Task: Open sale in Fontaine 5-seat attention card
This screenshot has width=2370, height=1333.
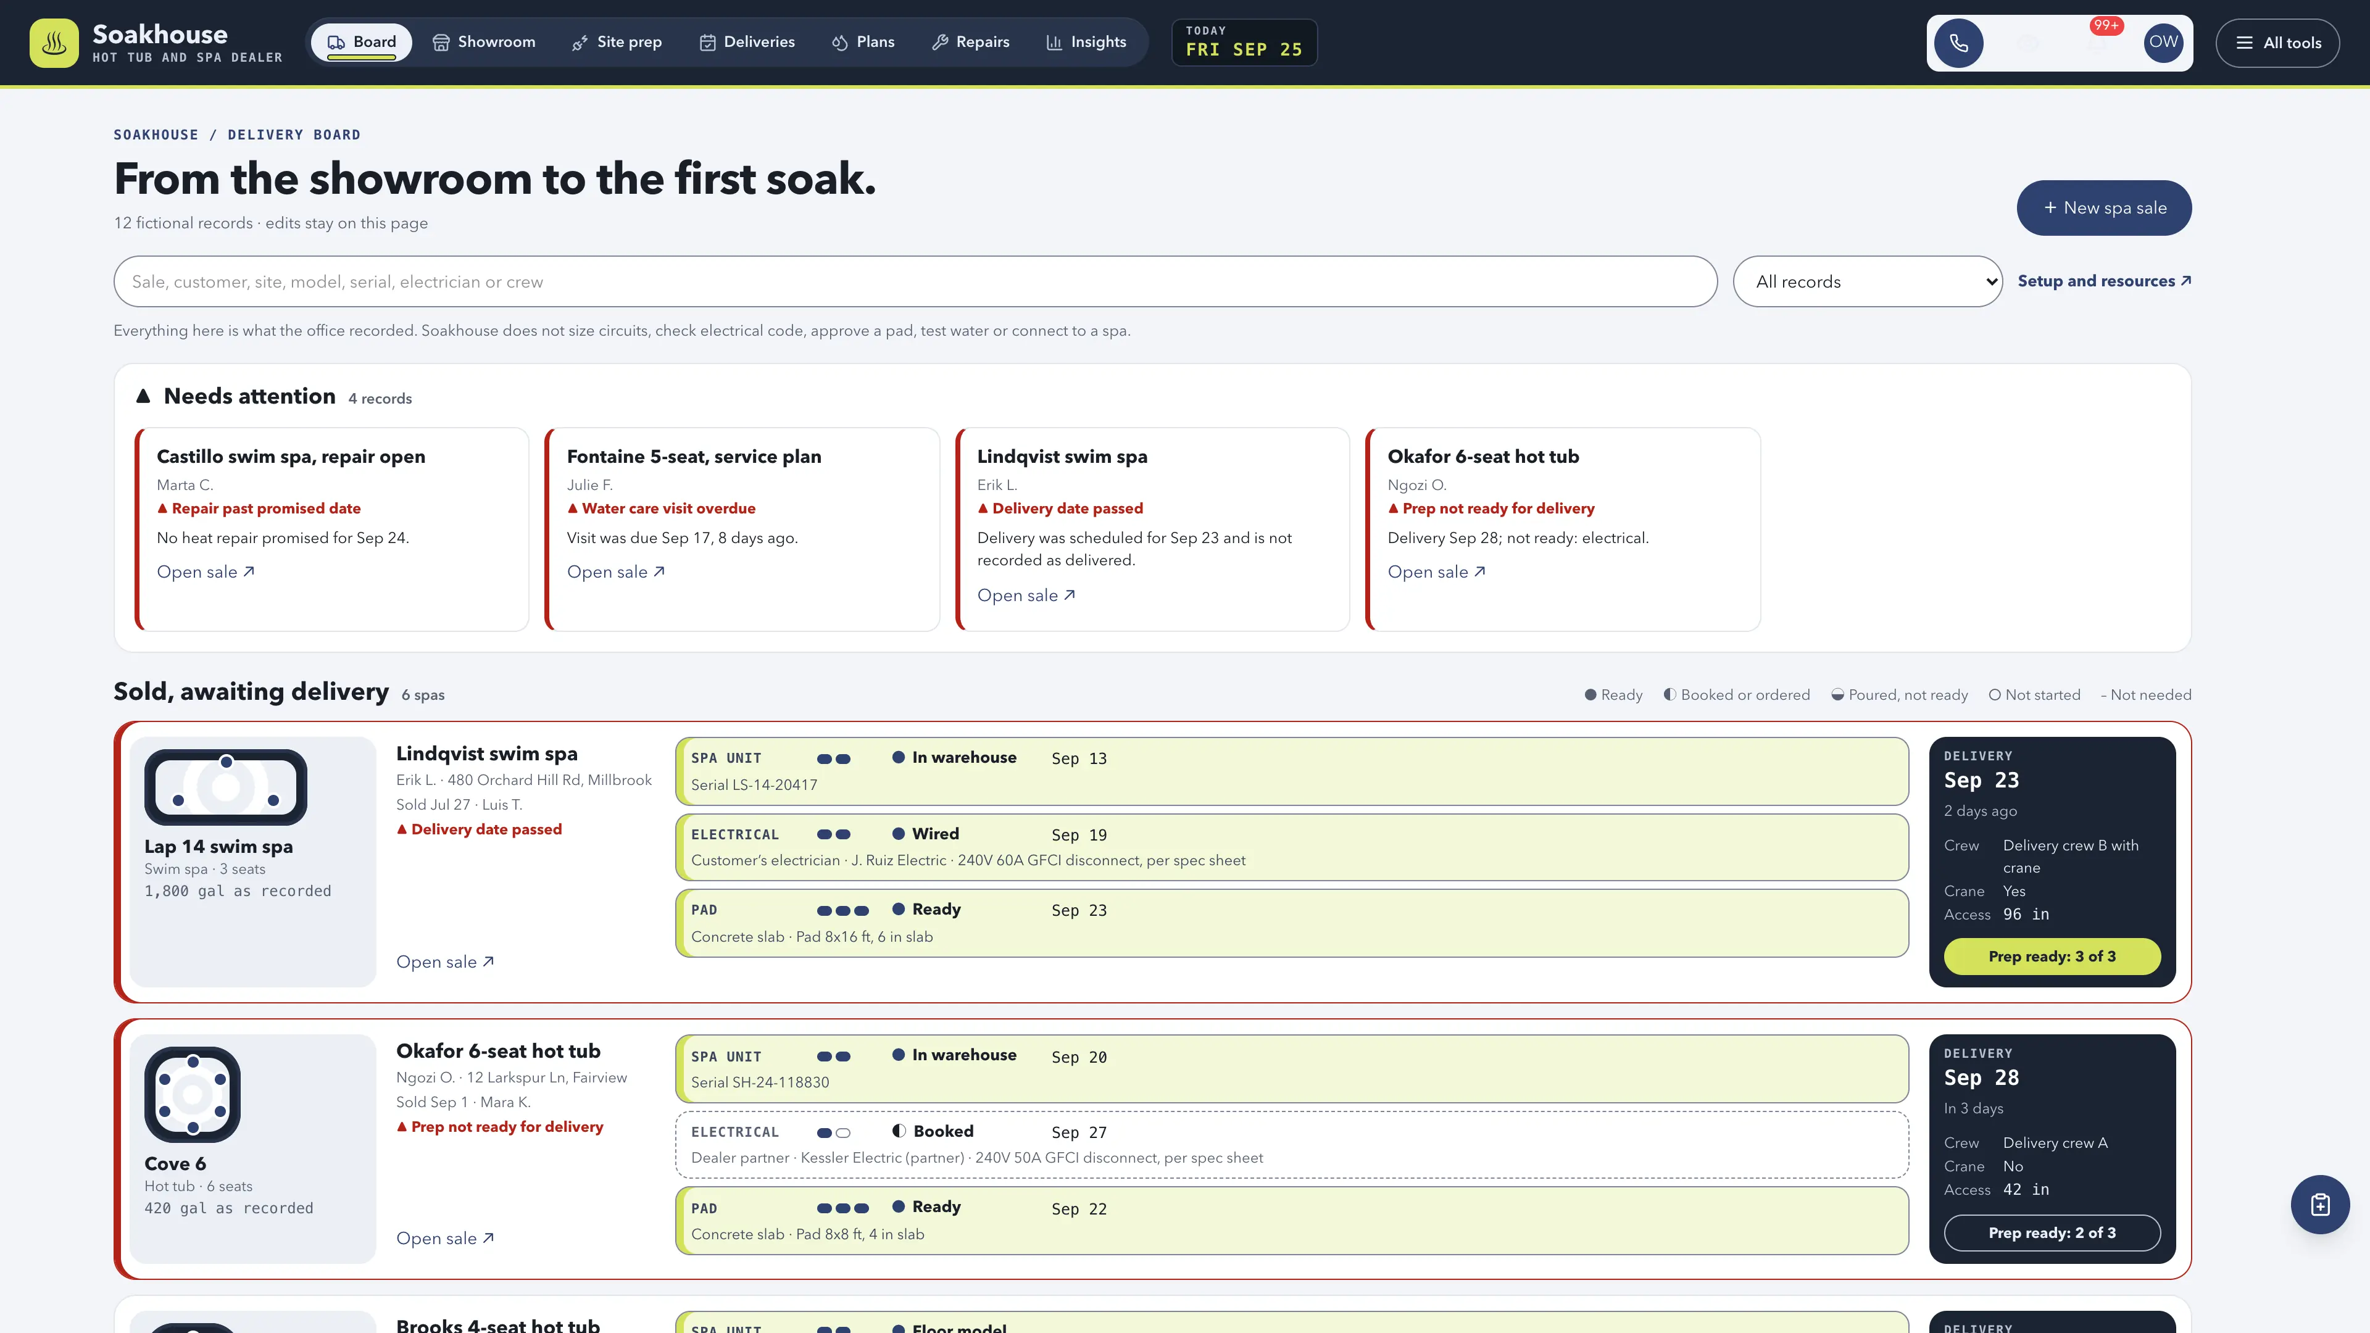Action: coord(615,572)
